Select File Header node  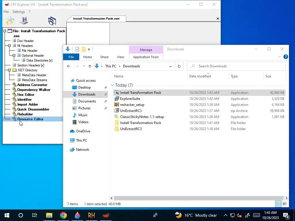(30, 51)
